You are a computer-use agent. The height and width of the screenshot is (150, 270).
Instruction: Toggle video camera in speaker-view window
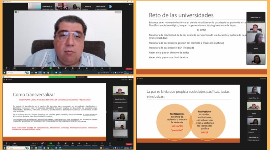15,68
